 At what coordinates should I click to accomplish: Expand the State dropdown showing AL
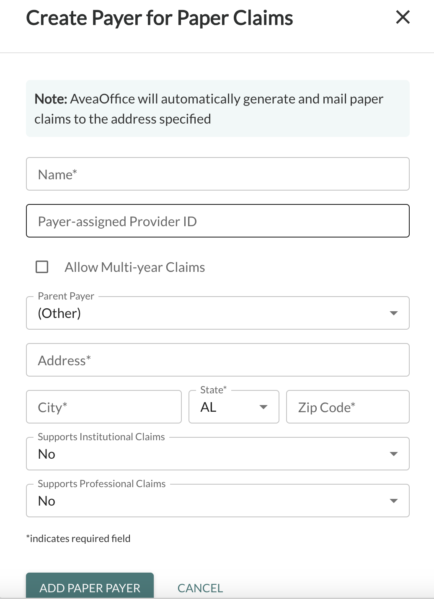(233, 407)
